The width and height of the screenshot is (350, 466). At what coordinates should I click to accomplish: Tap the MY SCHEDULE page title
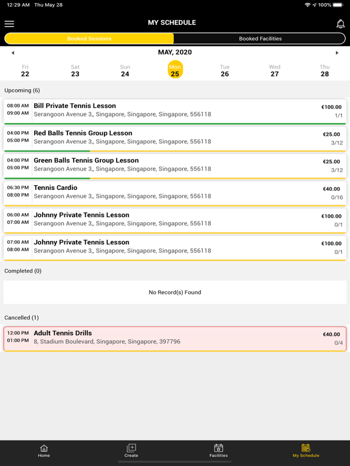(172, 22)
